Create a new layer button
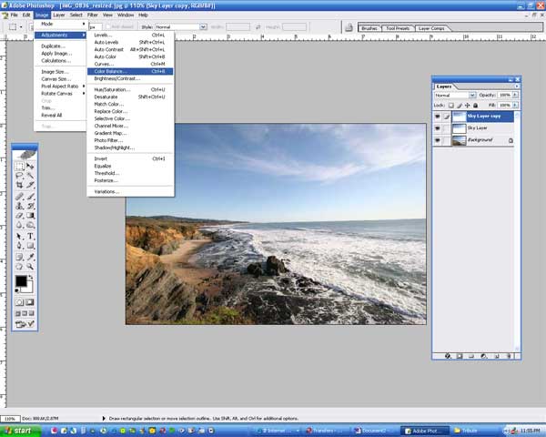Image resolution: width=546 pixels, height=437 pixels. coord(497,356)
